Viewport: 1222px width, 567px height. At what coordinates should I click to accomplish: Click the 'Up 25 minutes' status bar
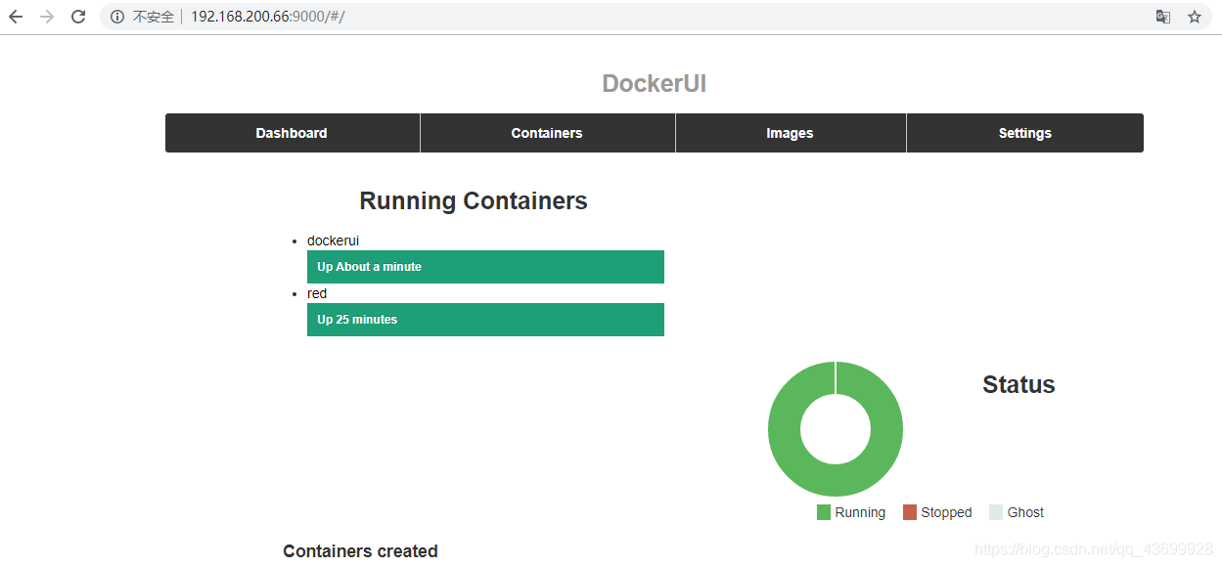(x=485, y=320)
